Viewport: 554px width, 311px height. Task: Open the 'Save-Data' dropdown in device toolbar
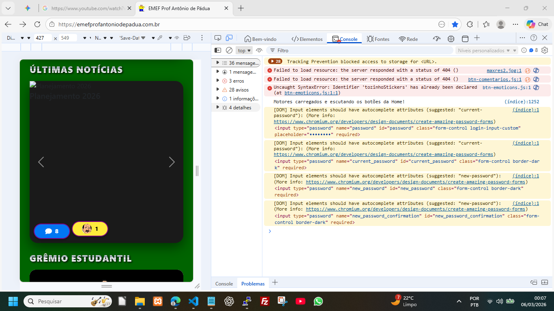132,38
